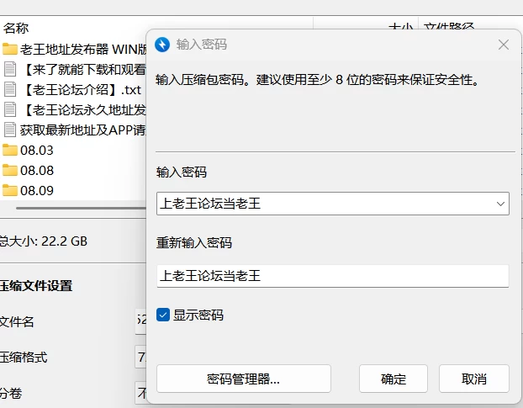Click the 总大小: 22.2 GB status text

[44, 241]
